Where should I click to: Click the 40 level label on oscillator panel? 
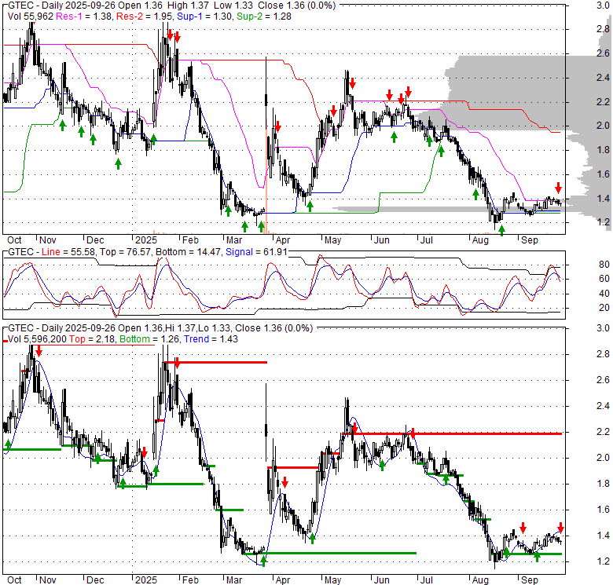click(604, 293)
